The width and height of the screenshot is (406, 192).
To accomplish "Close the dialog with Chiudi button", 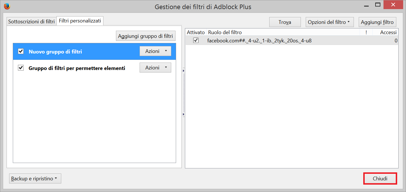I will 380,179.
